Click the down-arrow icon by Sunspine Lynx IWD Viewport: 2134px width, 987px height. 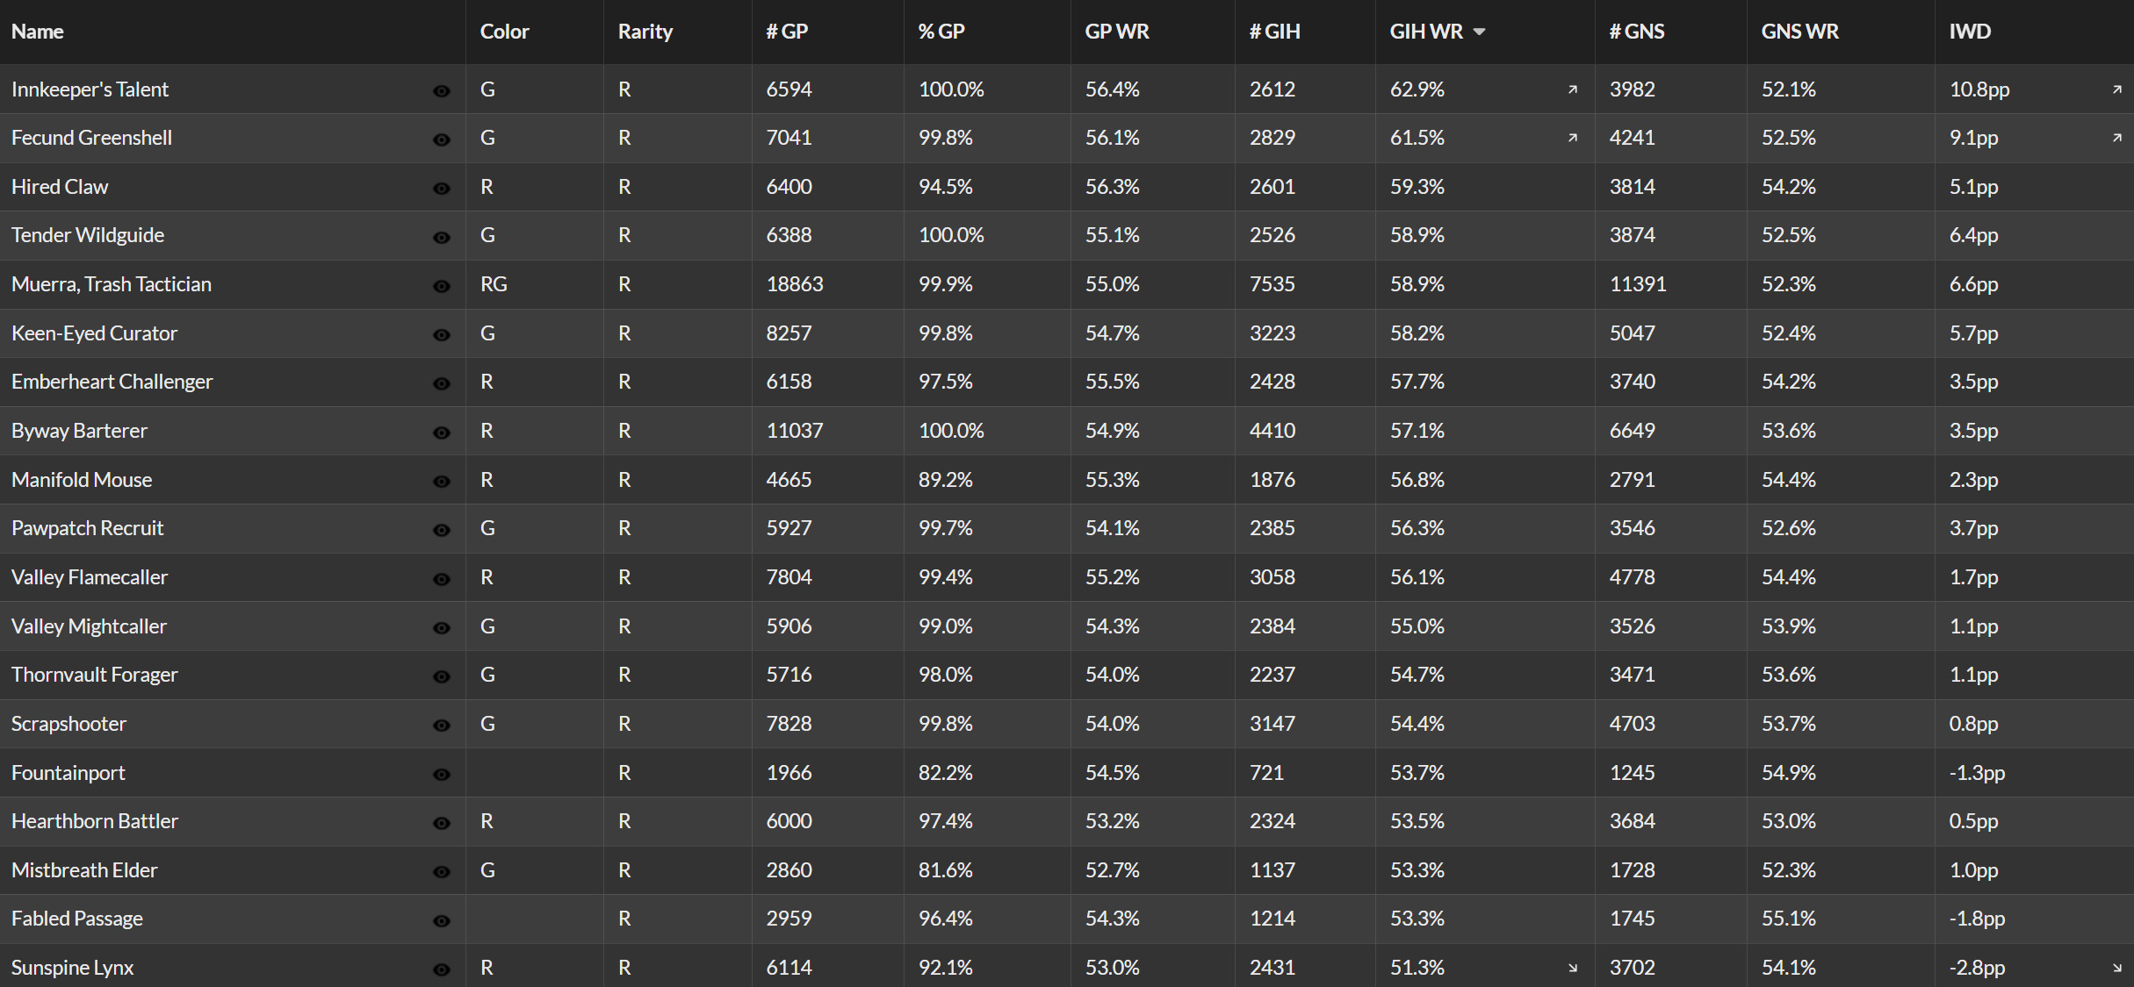(2116, 968)
